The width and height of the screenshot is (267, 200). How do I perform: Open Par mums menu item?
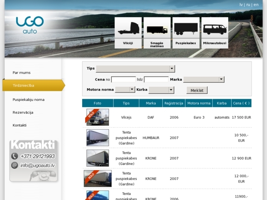(21, 72)
